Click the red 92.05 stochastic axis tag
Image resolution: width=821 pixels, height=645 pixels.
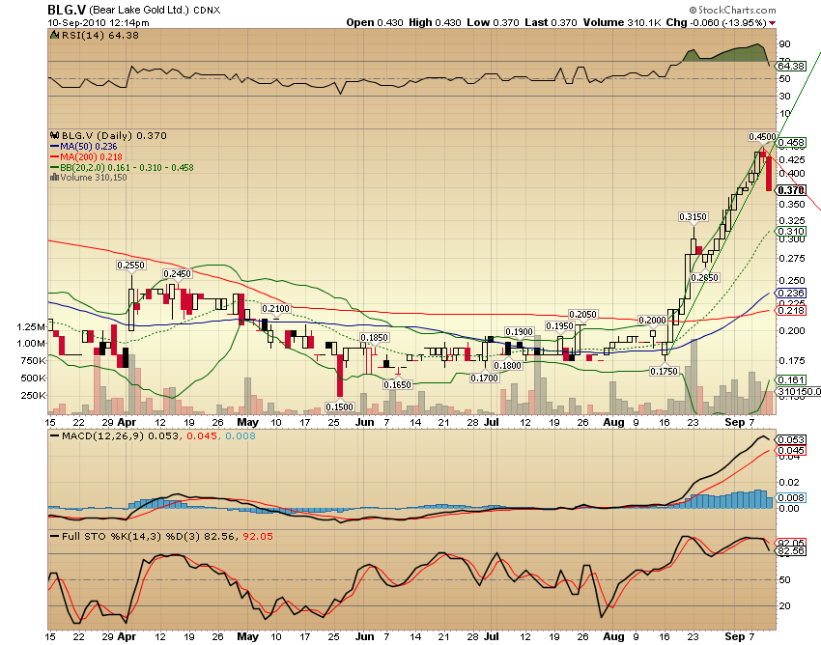point(791,543)
